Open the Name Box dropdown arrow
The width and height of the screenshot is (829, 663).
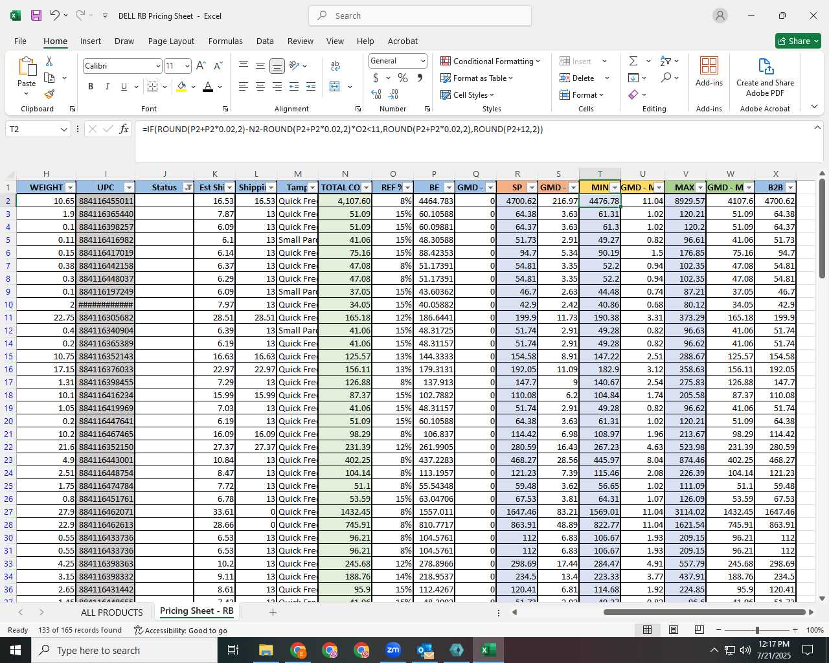[x=63, y=129]
